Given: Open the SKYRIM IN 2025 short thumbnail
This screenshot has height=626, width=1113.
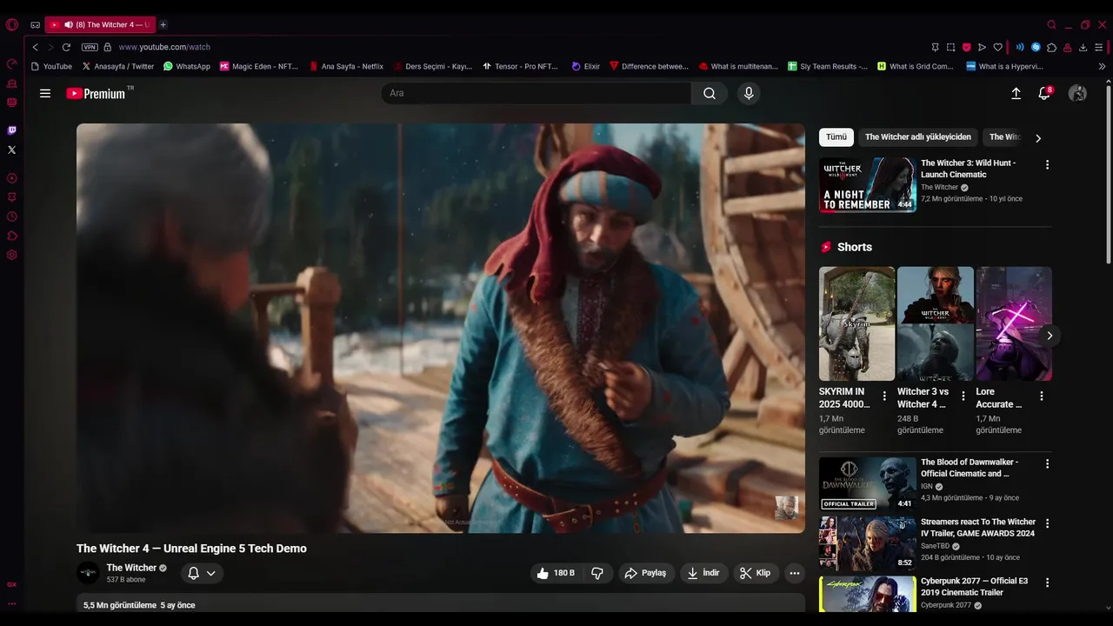Looking at the screenshot, I should pyautogui.click(x=856, y=323).
